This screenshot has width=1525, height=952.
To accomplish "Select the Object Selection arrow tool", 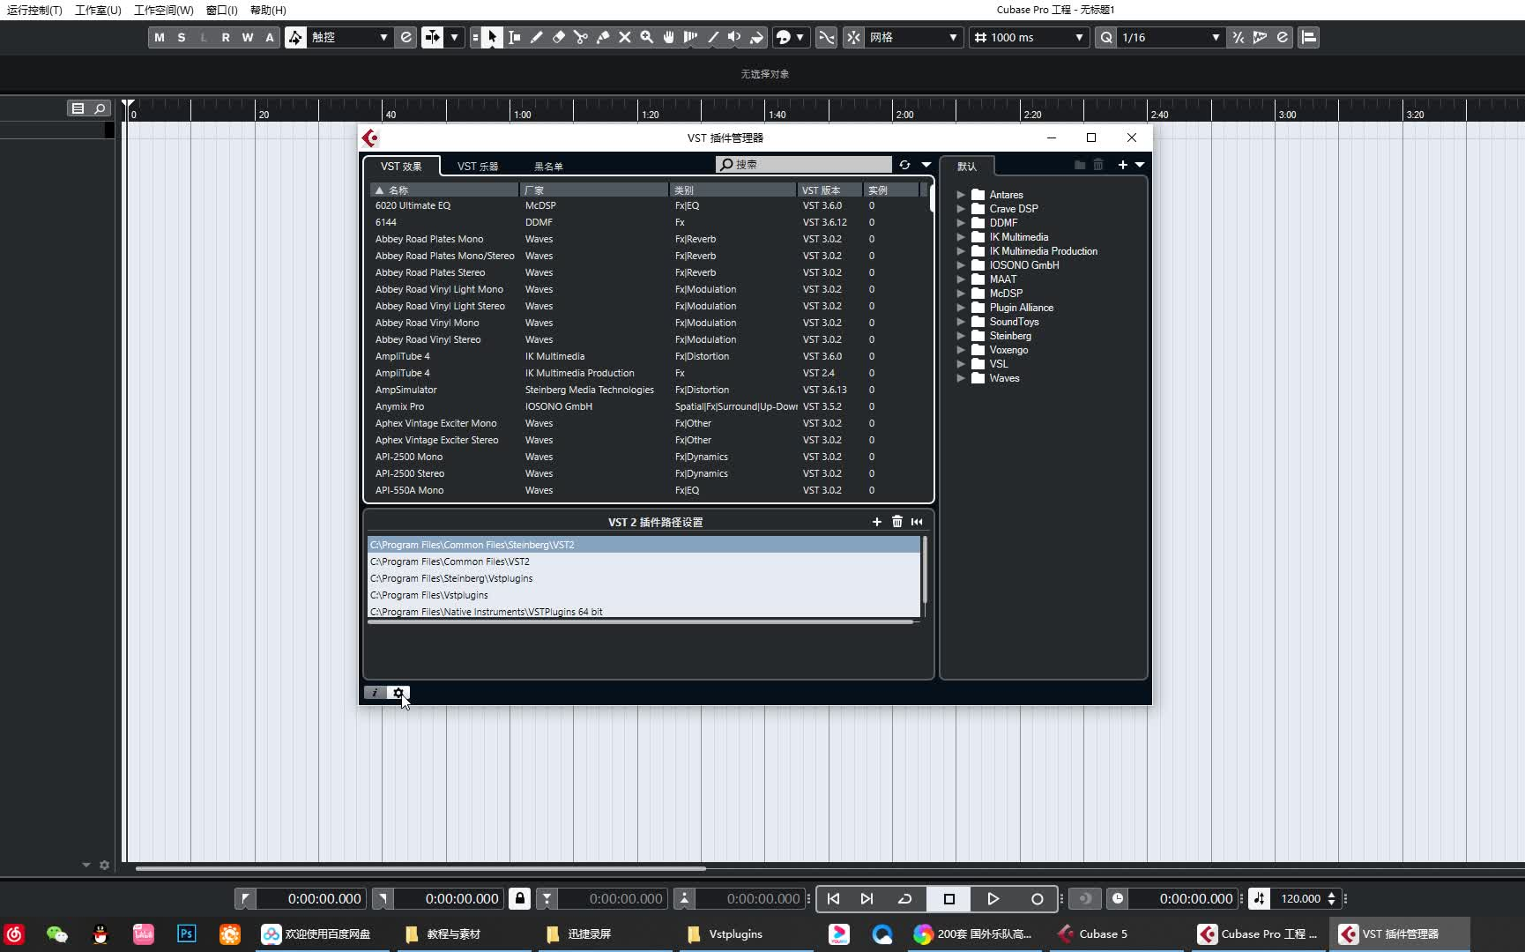I will pyautogui.click(x=493, y=37).
